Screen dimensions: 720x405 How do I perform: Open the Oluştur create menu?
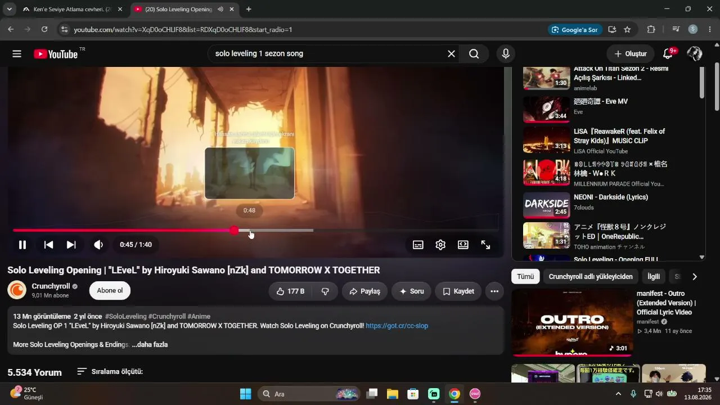tap(631, 54)
